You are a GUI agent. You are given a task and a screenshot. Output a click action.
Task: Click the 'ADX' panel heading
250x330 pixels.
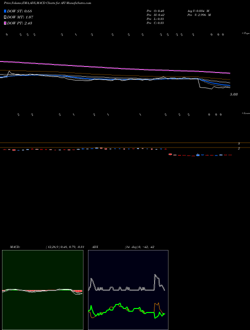tap(95, 247)
